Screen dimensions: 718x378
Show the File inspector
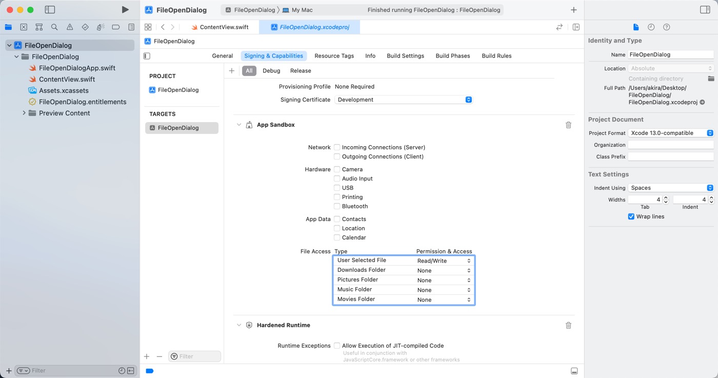(636, 27)
